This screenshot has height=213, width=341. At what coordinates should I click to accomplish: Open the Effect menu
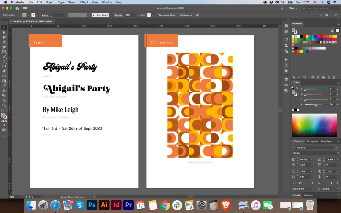tap(84, 2)
